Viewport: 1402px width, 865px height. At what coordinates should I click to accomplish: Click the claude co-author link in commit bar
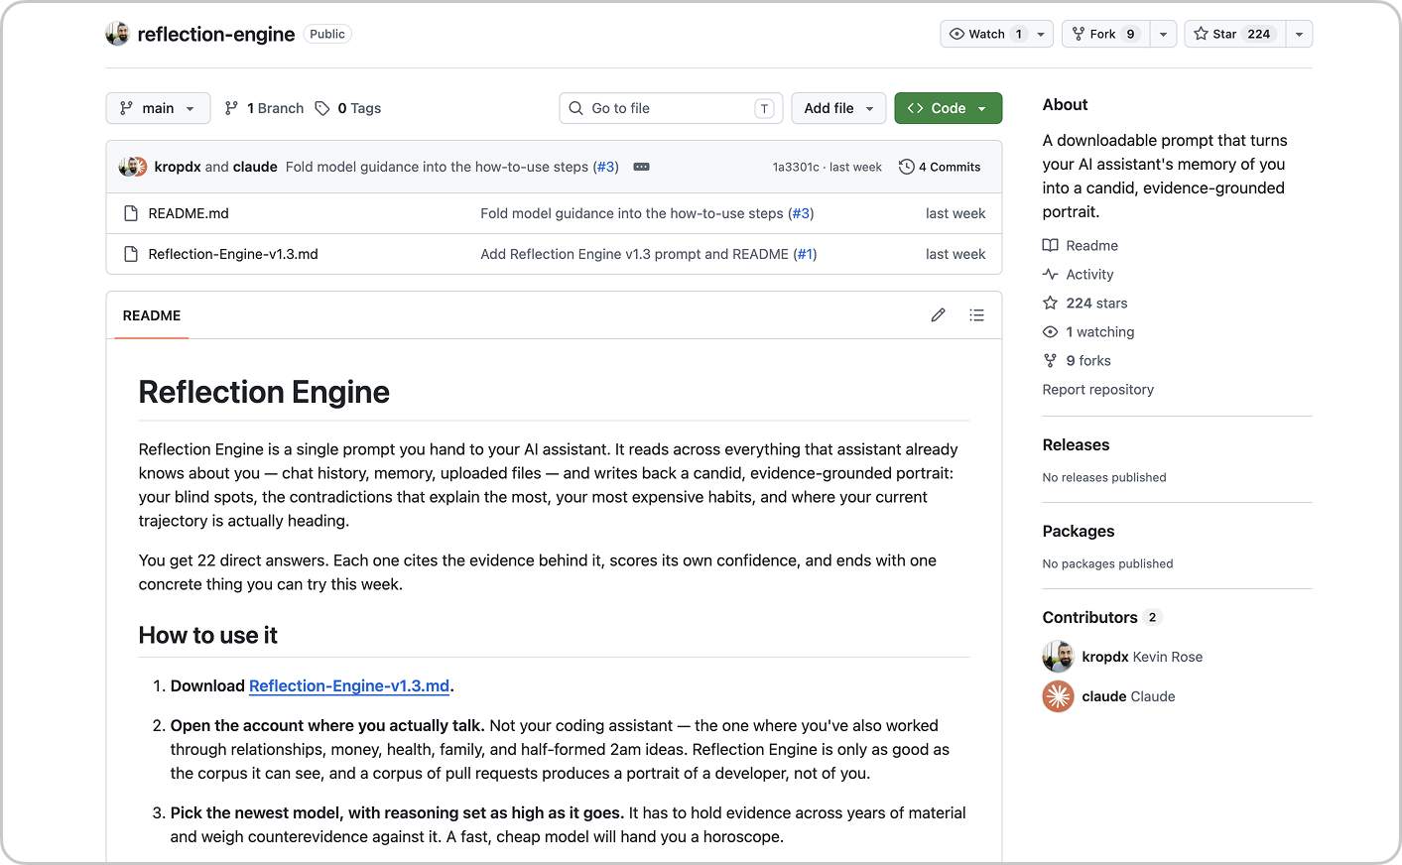[255, 167]
